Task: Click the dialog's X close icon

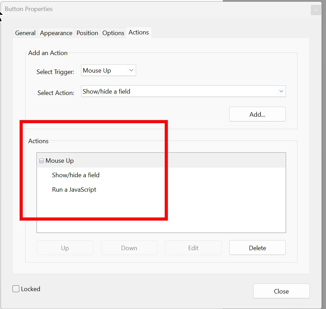Action: [316, 10]
